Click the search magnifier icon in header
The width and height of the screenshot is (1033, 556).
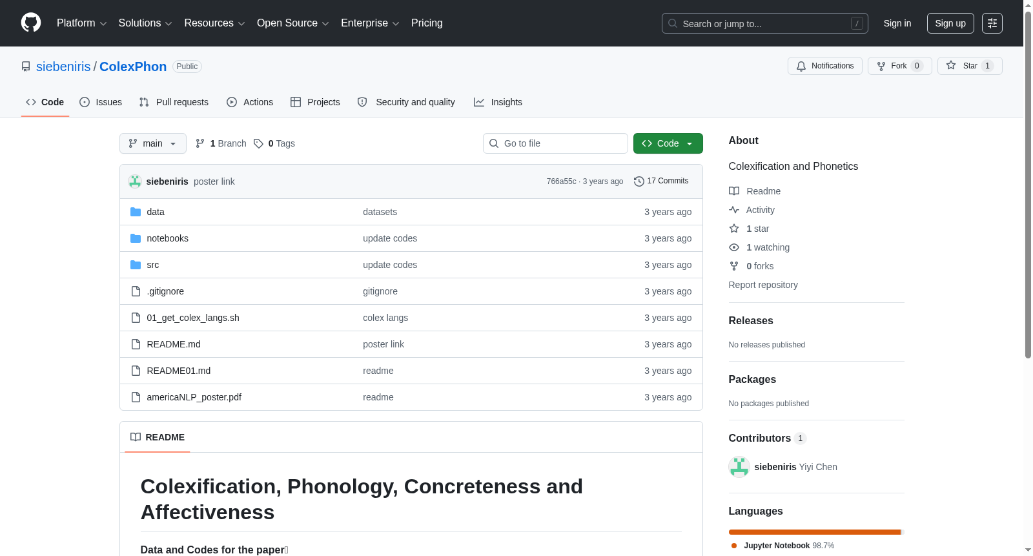(x=673, y=23)
